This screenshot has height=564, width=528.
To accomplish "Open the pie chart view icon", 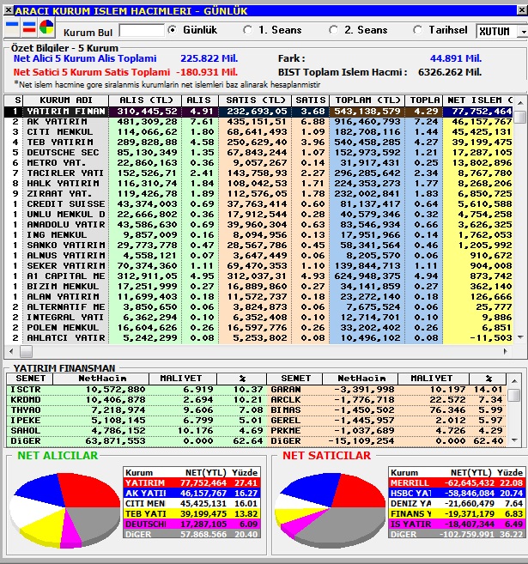I will click(46, 27).
